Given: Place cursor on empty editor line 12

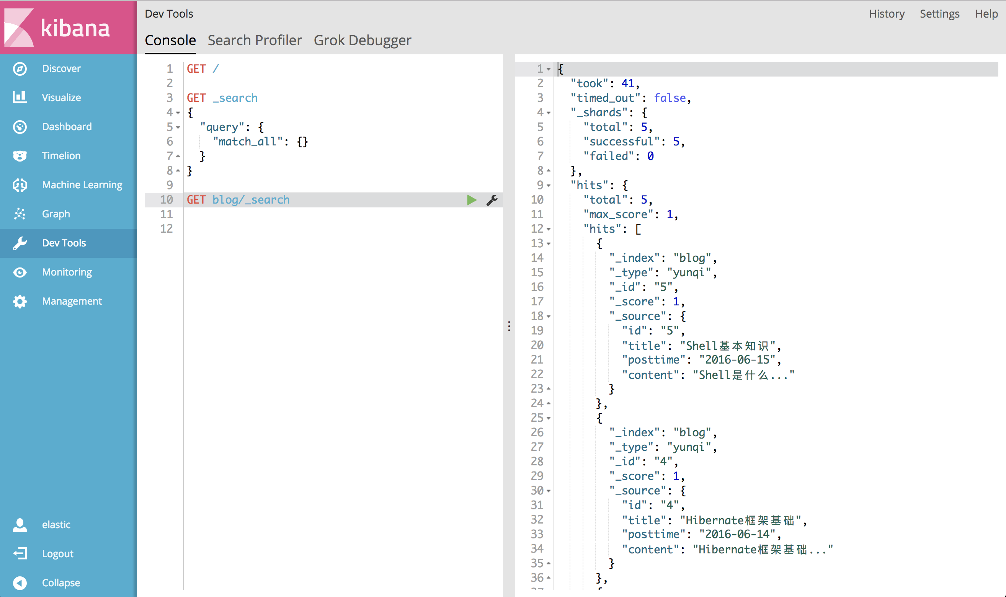Looking at the screenshot, I should click(343, 229).
